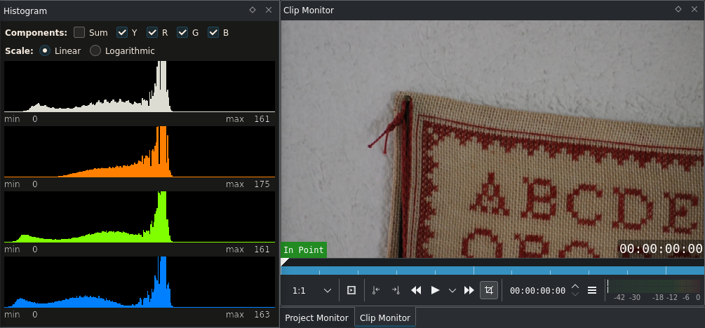Click the fast forward button
The width and height of the screenshot is (705, 328).
(x=469, y=290)
